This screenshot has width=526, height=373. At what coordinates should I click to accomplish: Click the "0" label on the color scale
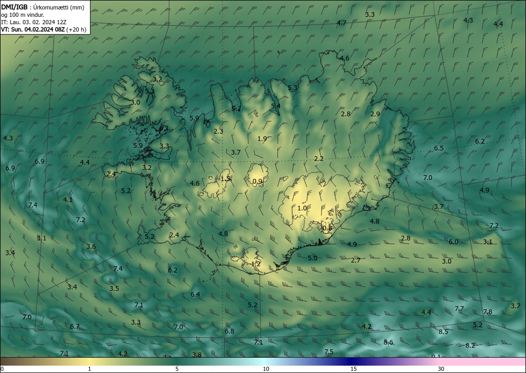tap(2, 369)
